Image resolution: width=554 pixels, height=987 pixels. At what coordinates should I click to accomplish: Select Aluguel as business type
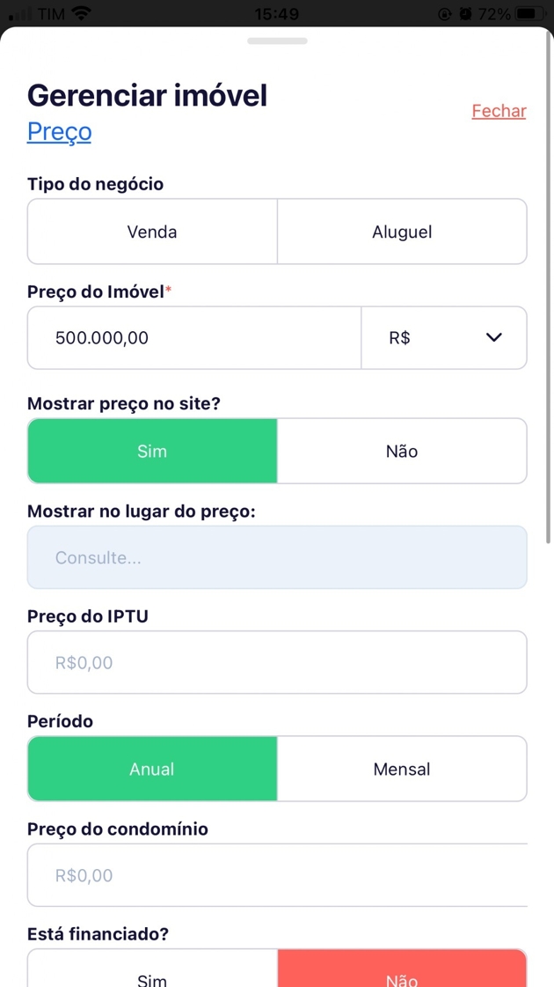pos(402,232)
